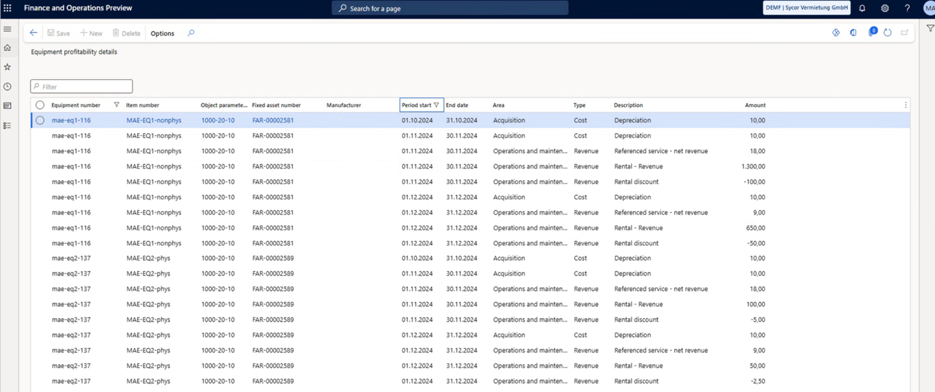The height and width of the screenshot is (392, 935).
Task: Show Favorites via the star icon
Action: click(7, 67)
